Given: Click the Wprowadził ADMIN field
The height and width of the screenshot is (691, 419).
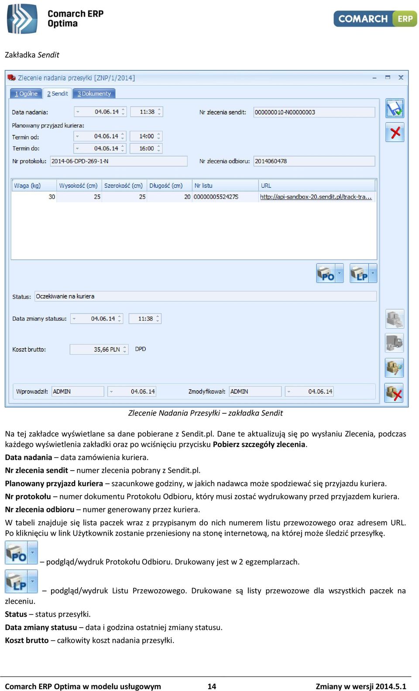Looking at the screenshot, I should click(x=78, y=392).
